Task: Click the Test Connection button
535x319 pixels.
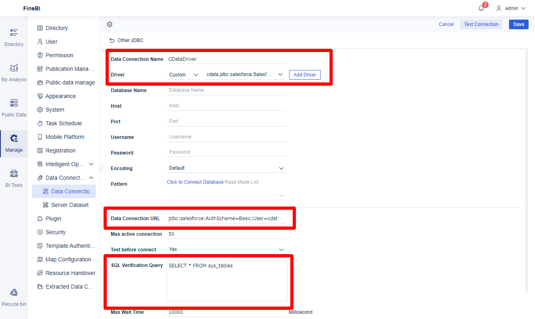Action: [481, 24]
